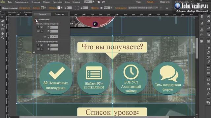Click the corner radius brackets icon
Image resolution: width=211 pixels, height=118 pixels.
tap(76, 8)
